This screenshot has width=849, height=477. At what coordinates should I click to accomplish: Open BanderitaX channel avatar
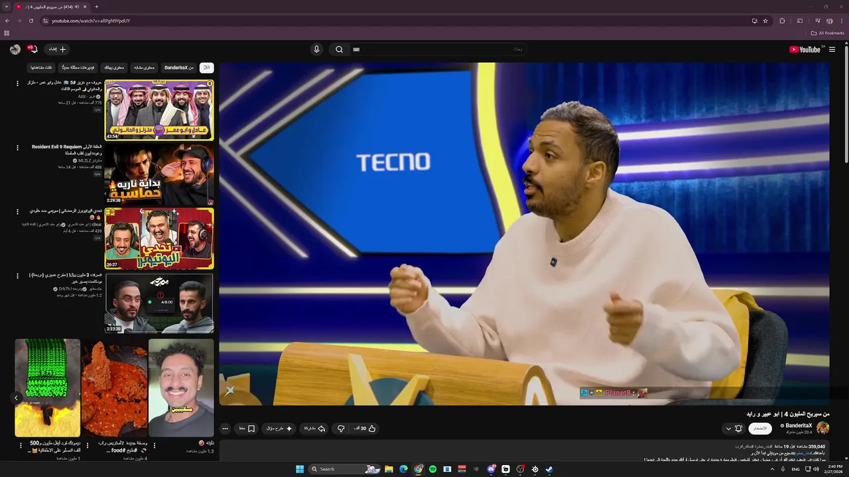click(x=823, y=428)
